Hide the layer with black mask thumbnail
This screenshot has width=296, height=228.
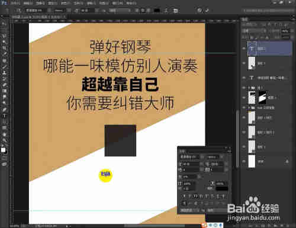tap(244, 97)
